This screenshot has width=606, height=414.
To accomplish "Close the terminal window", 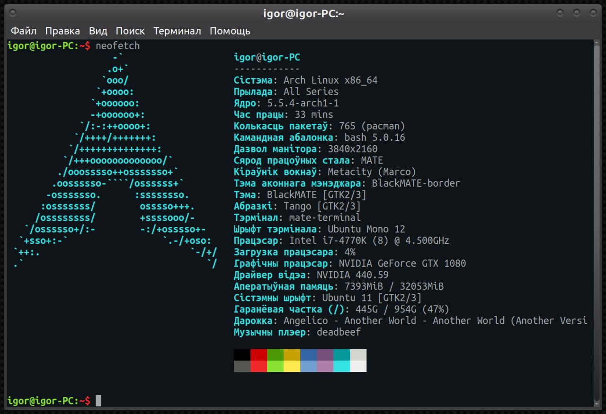I will (593, 13).
